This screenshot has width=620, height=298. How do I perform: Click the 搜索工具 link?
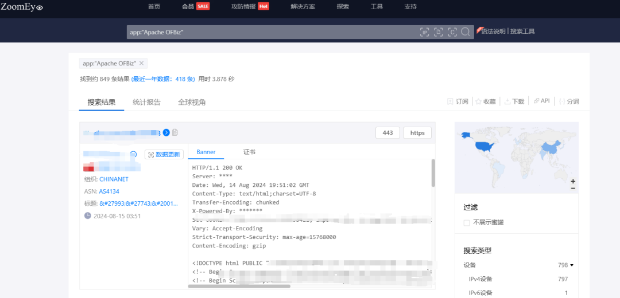click(x=522, y=31)
